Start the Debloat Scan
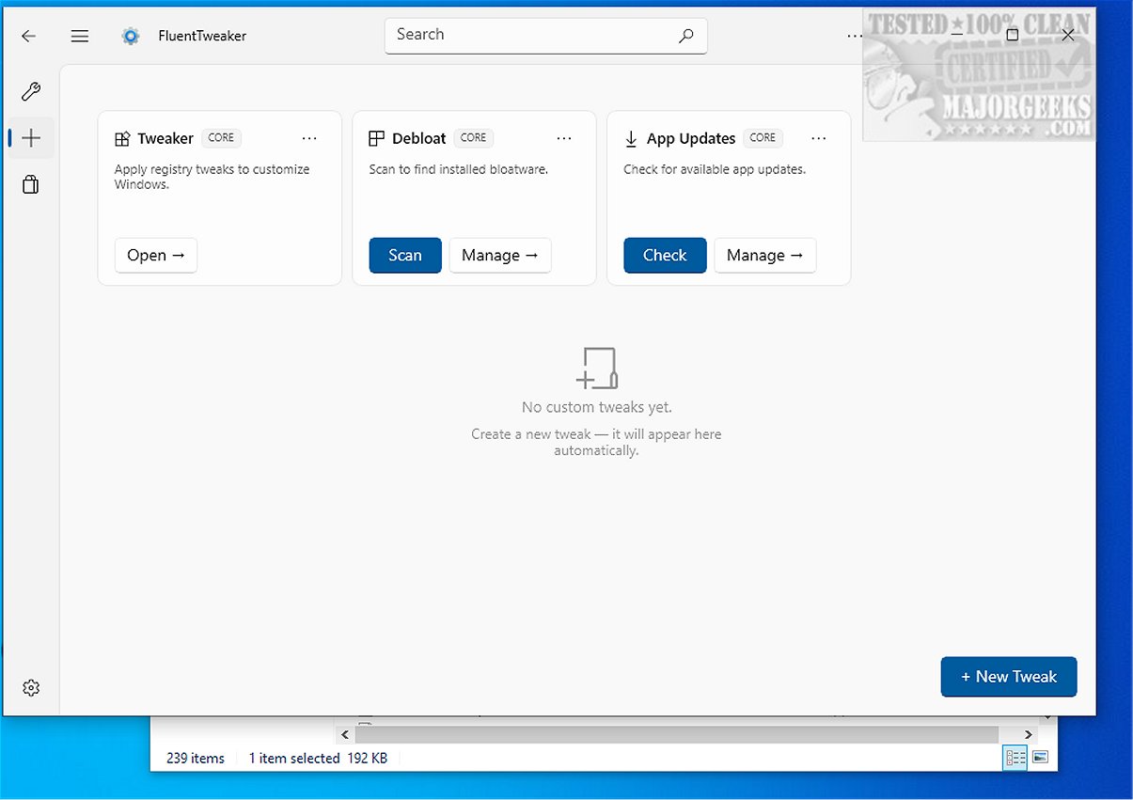 pyautogui.click(x=405, y=255)
